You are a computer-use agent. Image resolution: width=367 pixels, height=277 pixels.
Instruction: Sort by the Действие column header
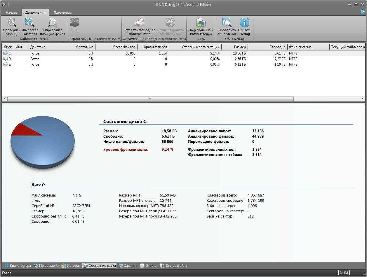point(46,47)
